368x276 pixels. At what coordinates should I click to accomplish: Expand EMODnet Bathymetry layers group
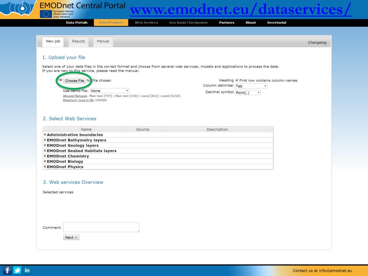(45, 140)
